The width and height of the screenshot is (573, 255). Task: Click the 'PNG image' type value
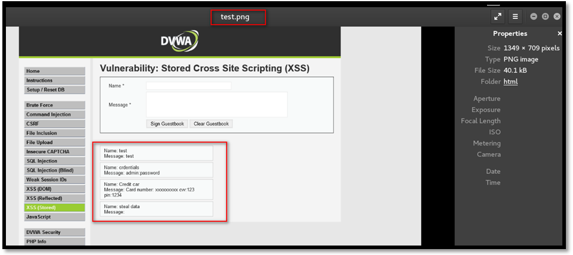point(521,59)
